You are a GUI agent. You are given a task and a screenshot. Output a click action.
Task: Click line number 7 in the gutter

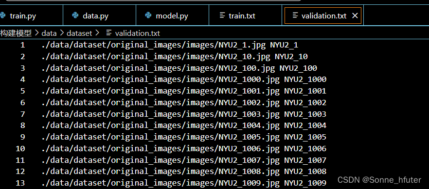[22, 114]
